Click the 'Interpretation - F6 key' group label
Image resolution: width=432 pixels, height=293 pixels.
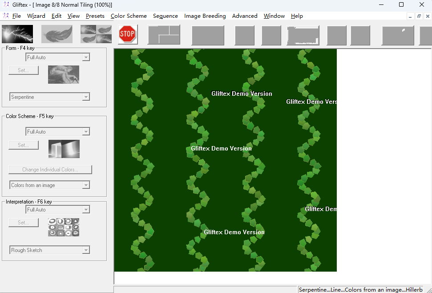tap(28, 201)
